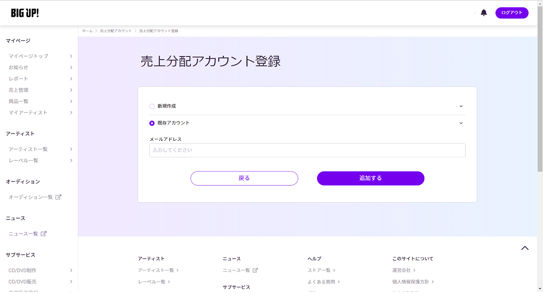The height and width of the screenshot is (307, 543).
Task: Click external link icon beside footer ニュース一覧
Action: pos(255,270)
